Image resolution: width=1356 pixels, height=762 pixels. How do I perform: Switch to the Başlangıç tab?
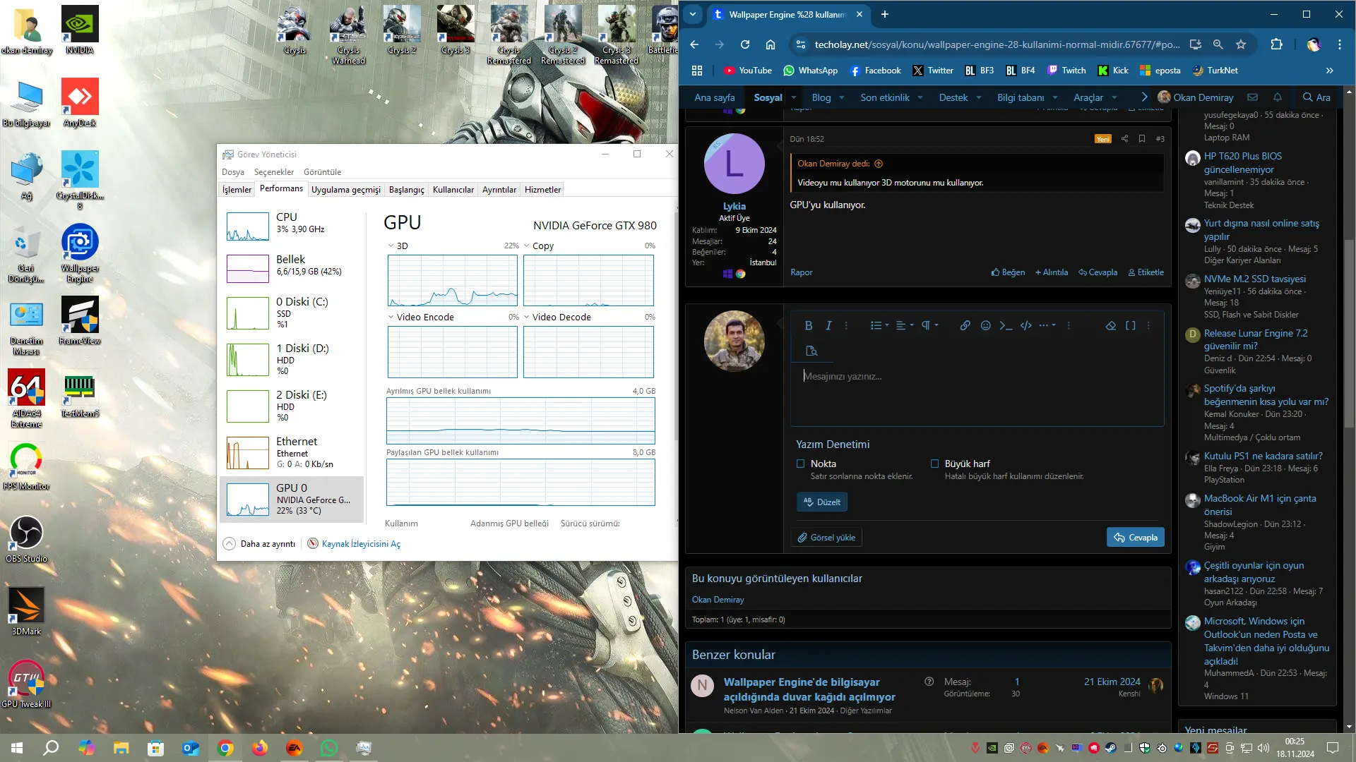[406, 190]
